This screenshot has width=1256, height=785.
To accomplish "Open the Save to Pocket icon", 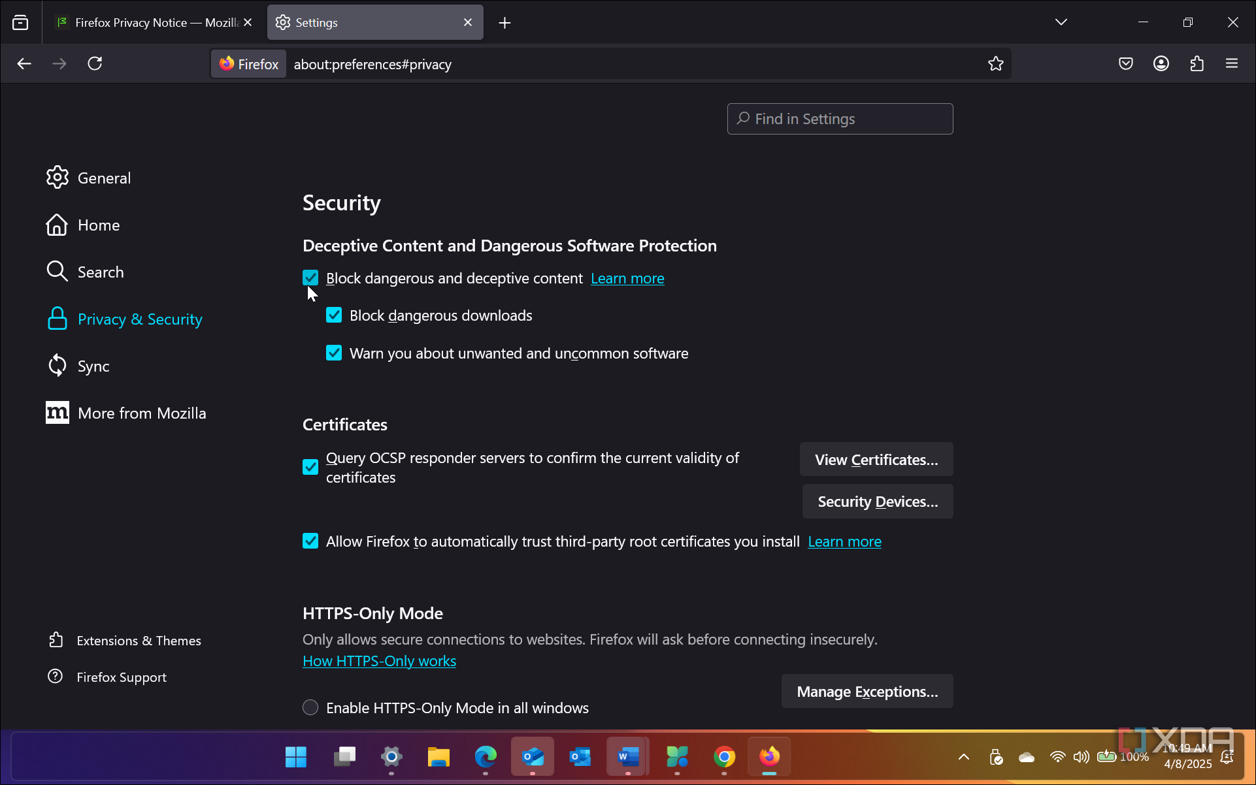I will click(1125, 63).
